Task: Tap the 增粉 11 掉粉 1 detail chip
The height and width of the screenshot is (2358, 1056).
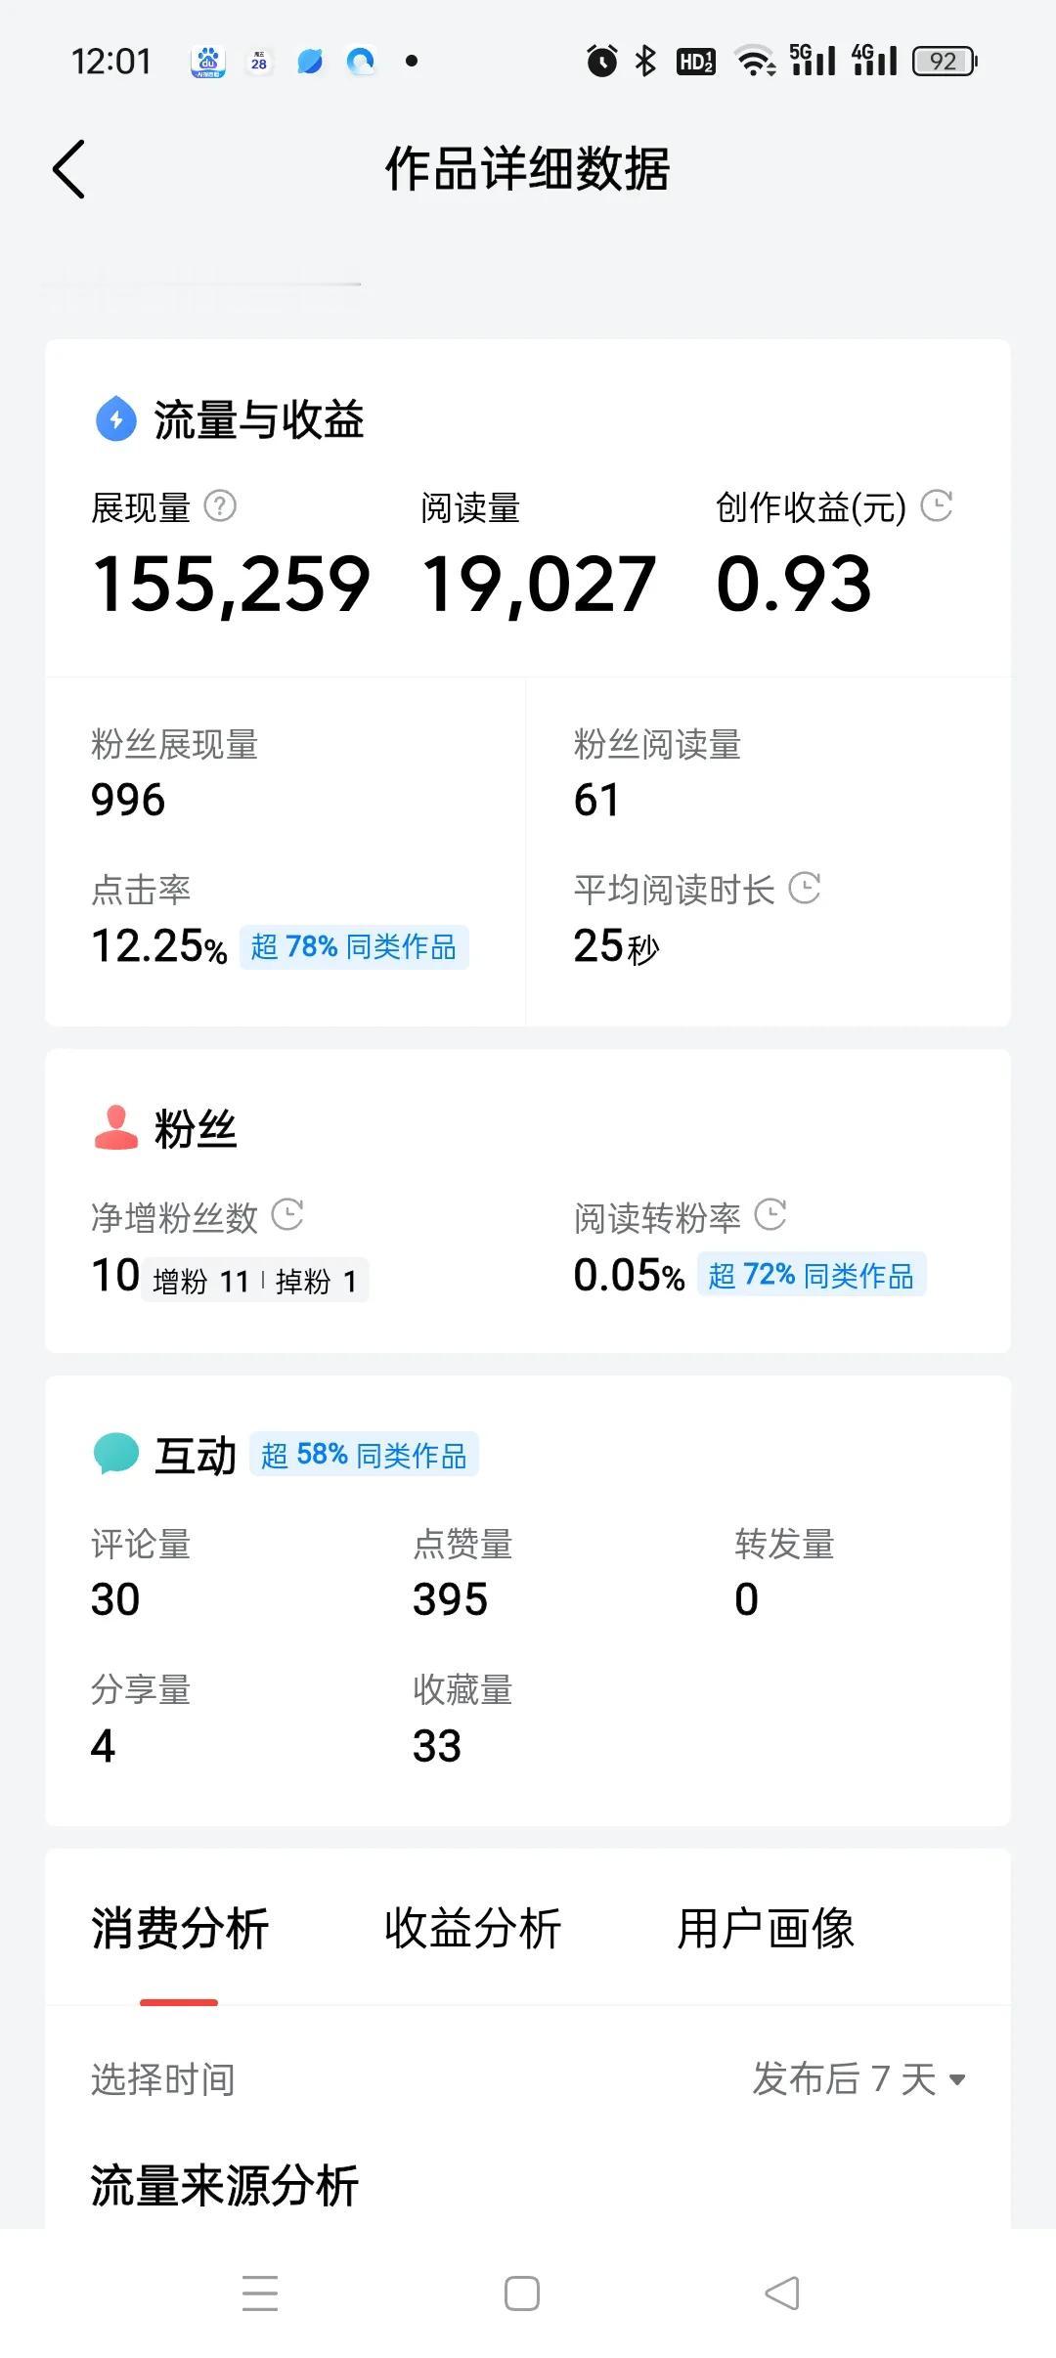Action: (255, 1280)
